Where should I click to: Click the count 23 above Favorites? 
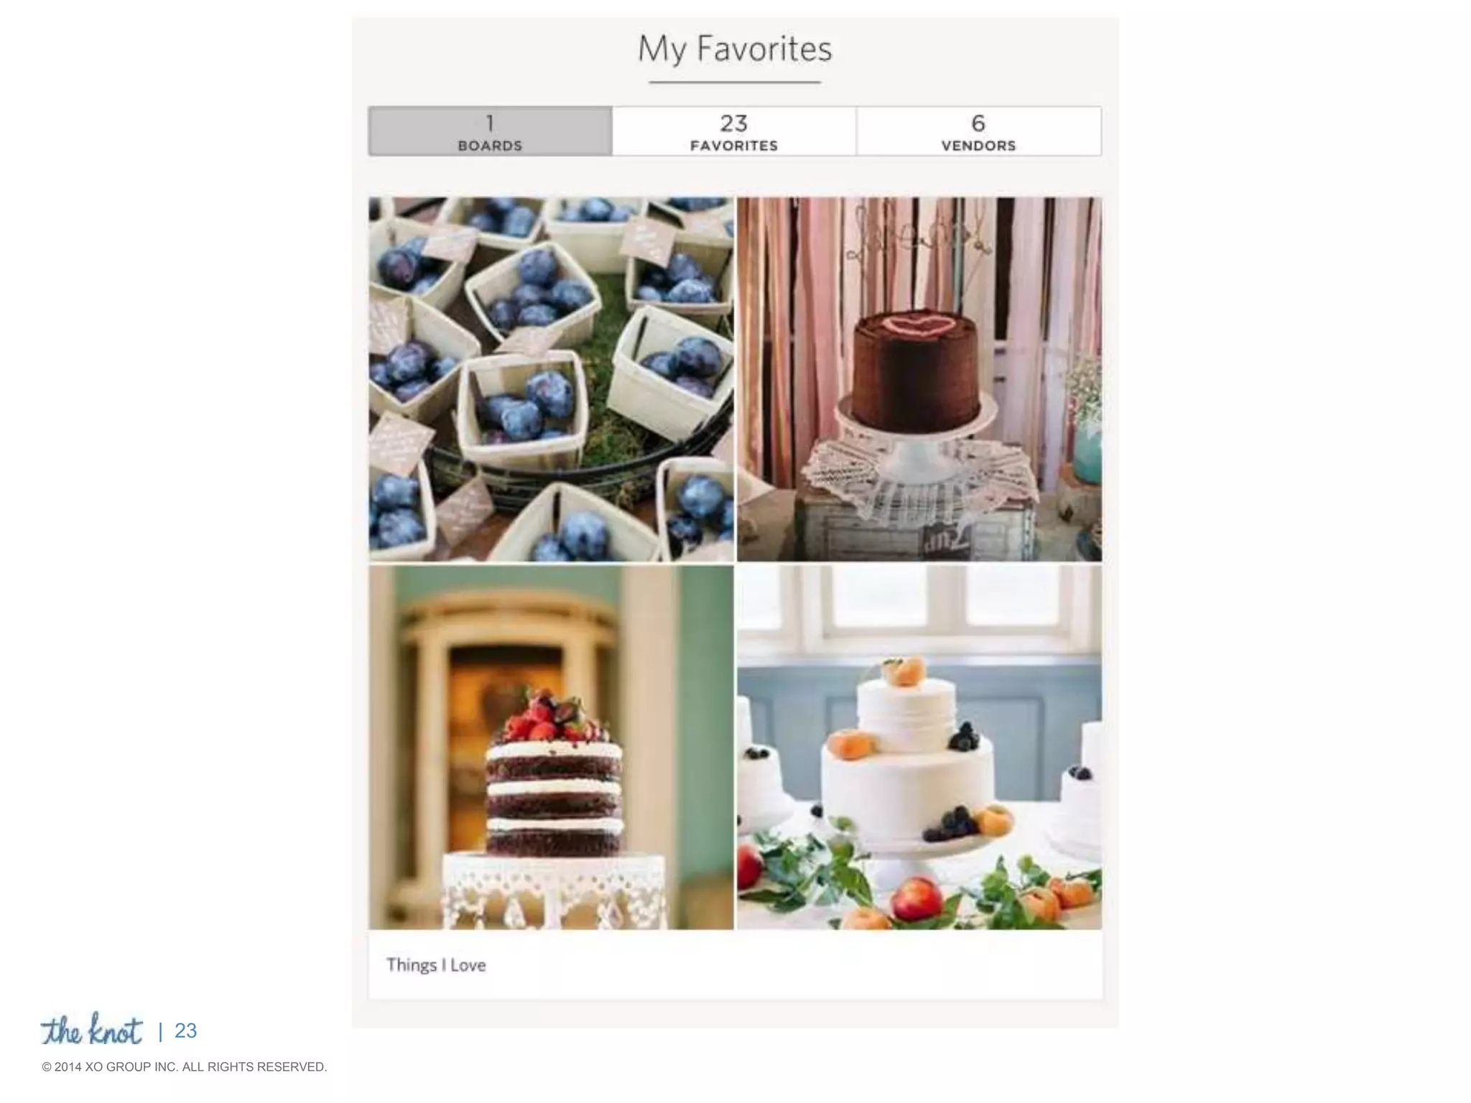tap(734, 124)
